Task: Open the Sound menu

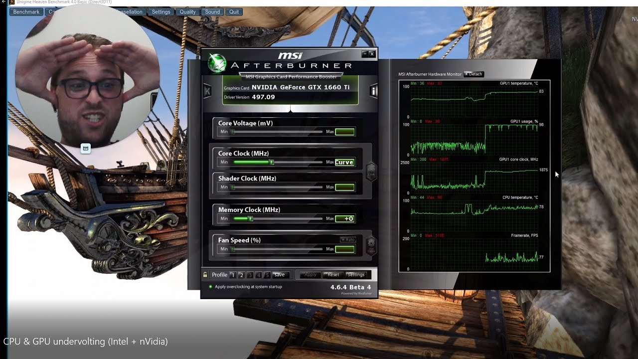Action: point(212,12)
